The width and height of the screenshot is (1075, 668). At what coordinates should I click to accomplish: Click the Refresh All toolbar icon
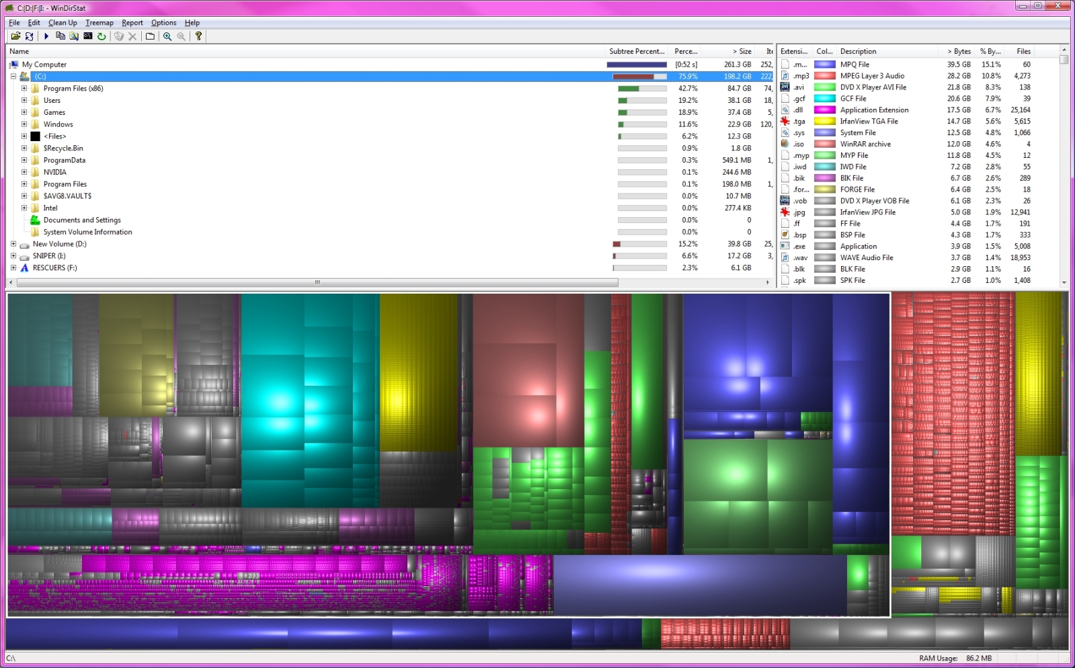29,36
